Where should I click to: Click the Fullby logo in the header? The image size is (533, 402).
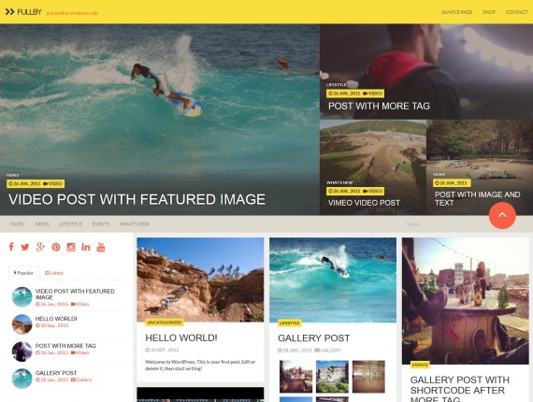[23, 12]
